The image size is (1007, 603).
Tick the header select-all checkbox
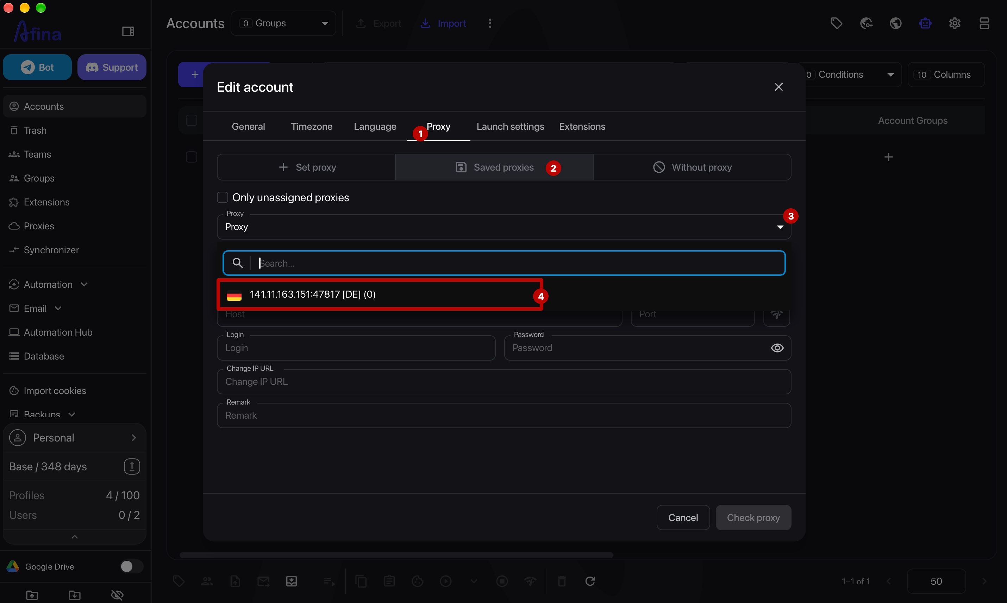191,120
